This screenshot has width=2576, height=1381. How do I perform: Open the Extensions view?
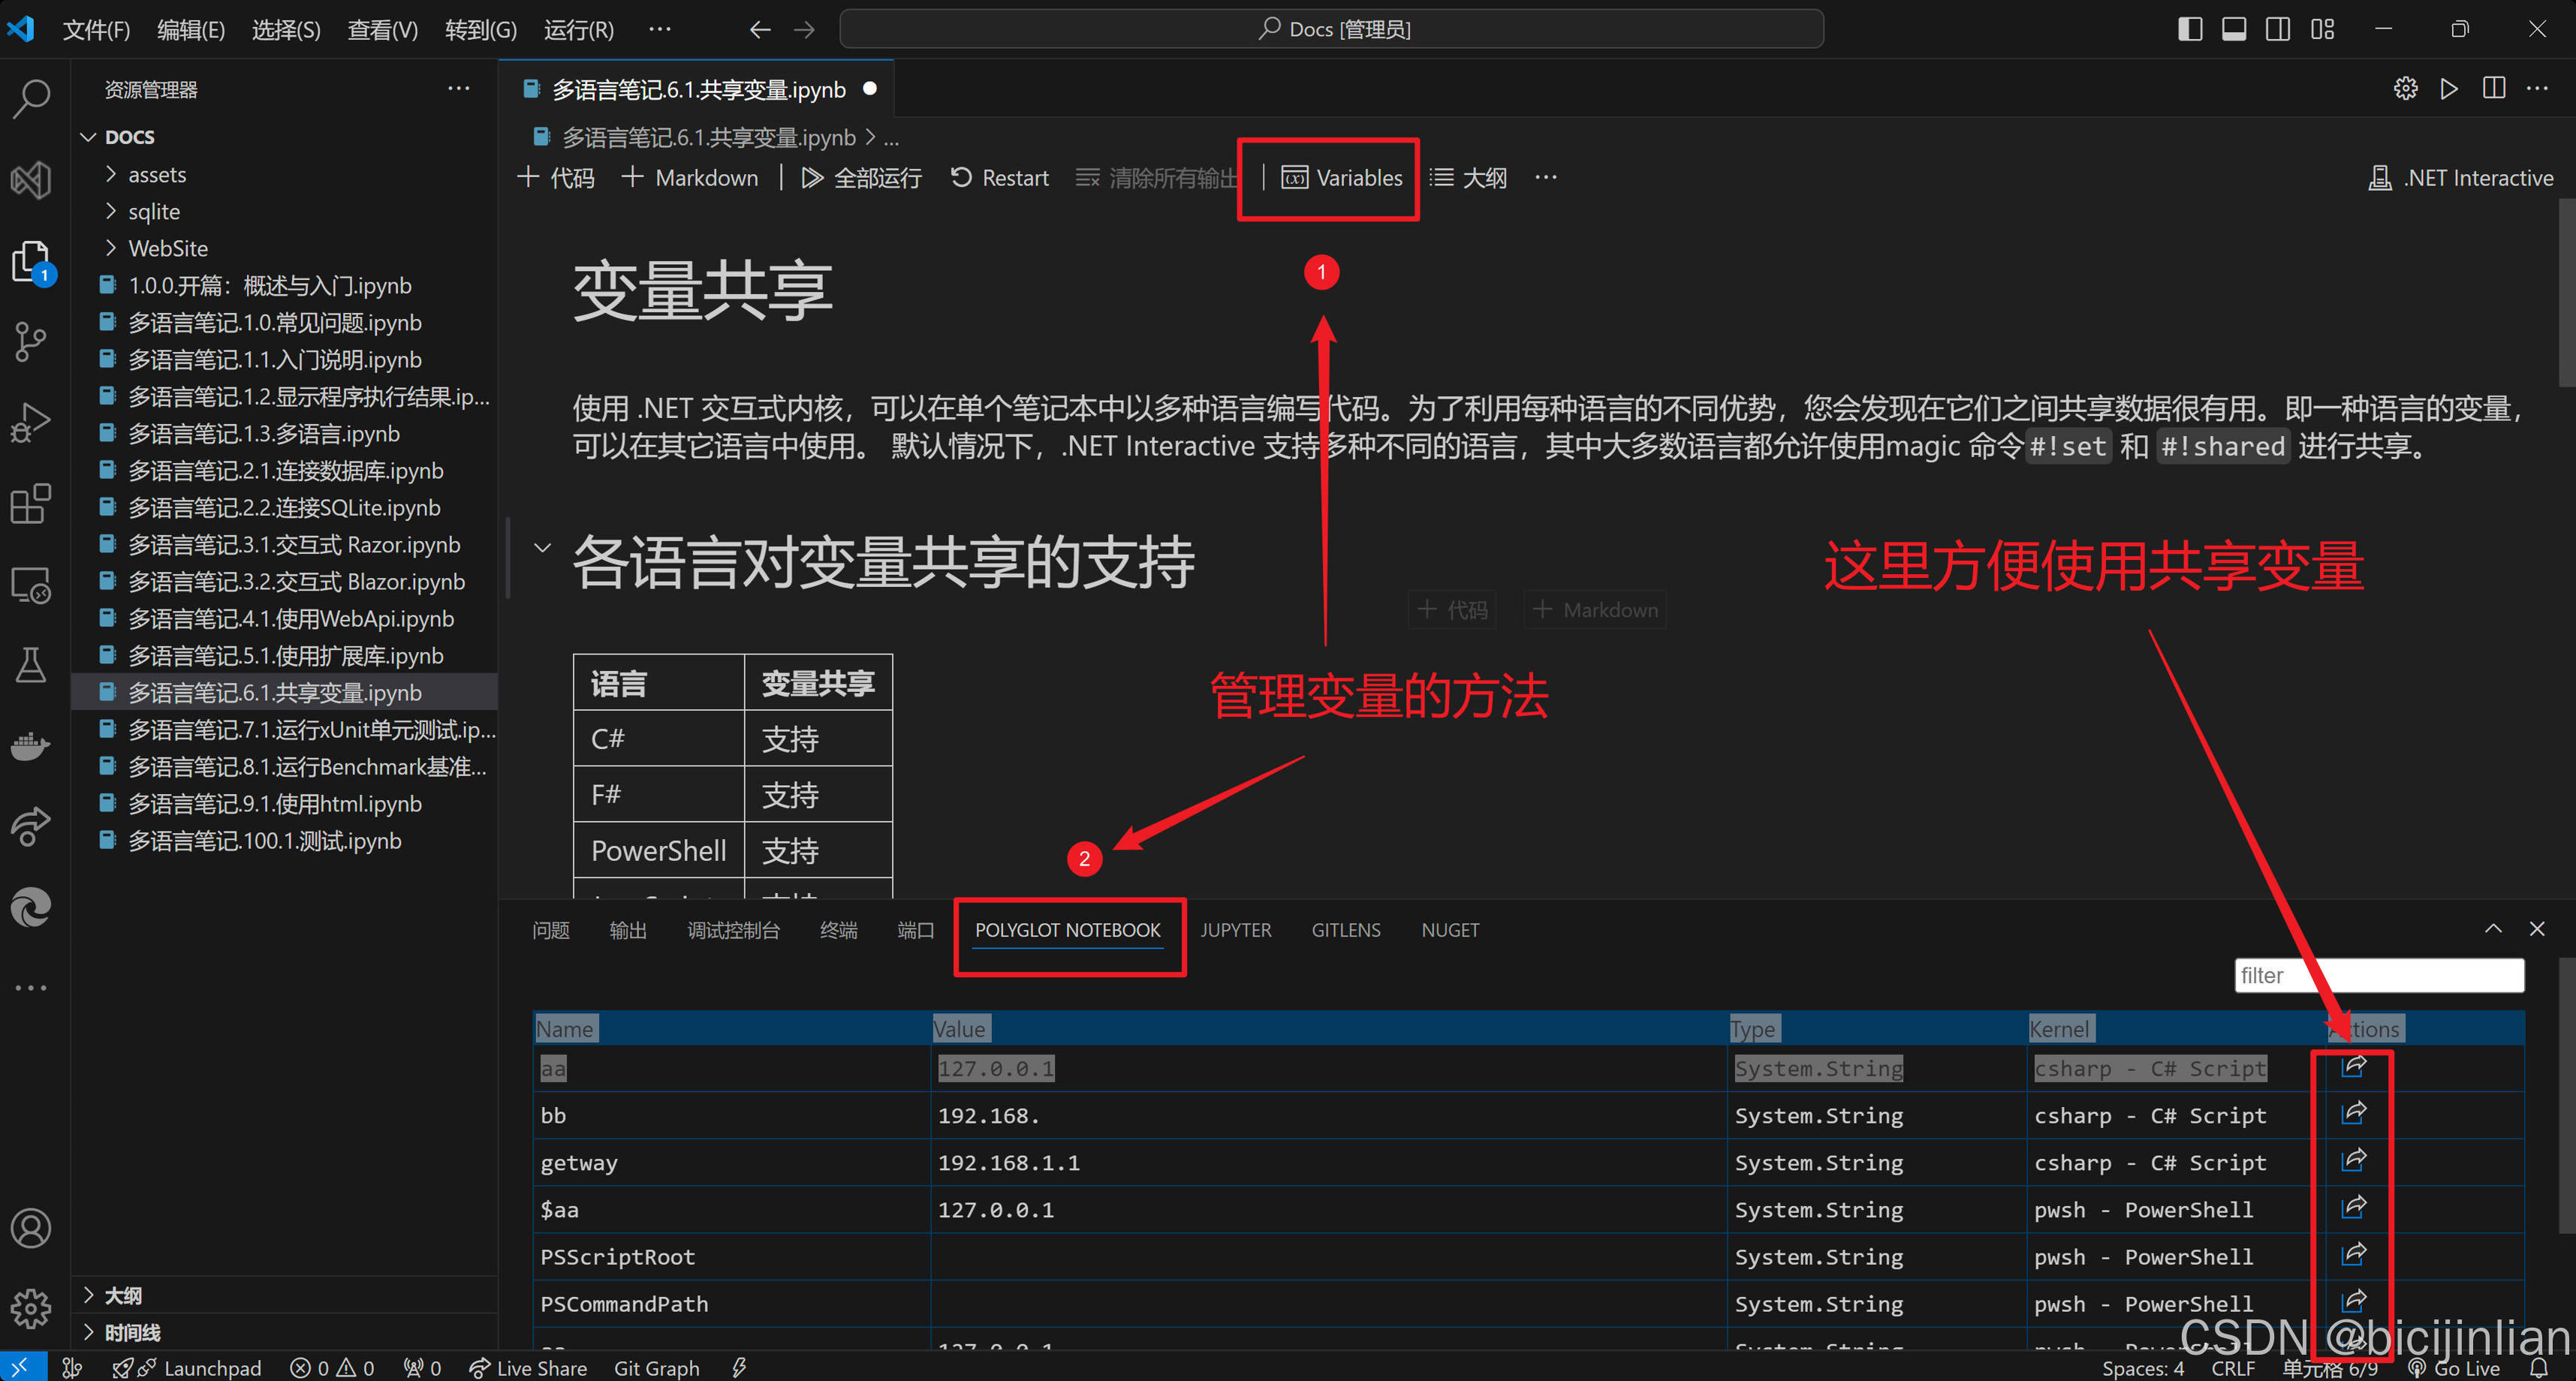pos(32,504)
